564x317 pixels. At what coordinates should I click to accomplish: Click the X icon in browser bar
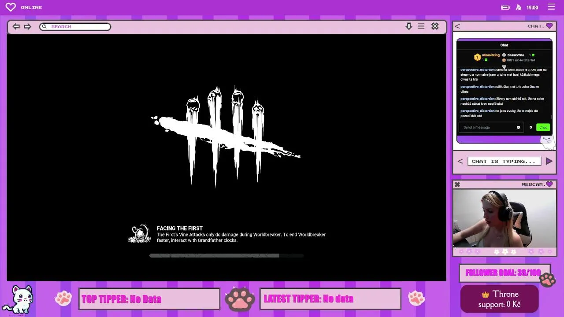(x=435, y=26)
